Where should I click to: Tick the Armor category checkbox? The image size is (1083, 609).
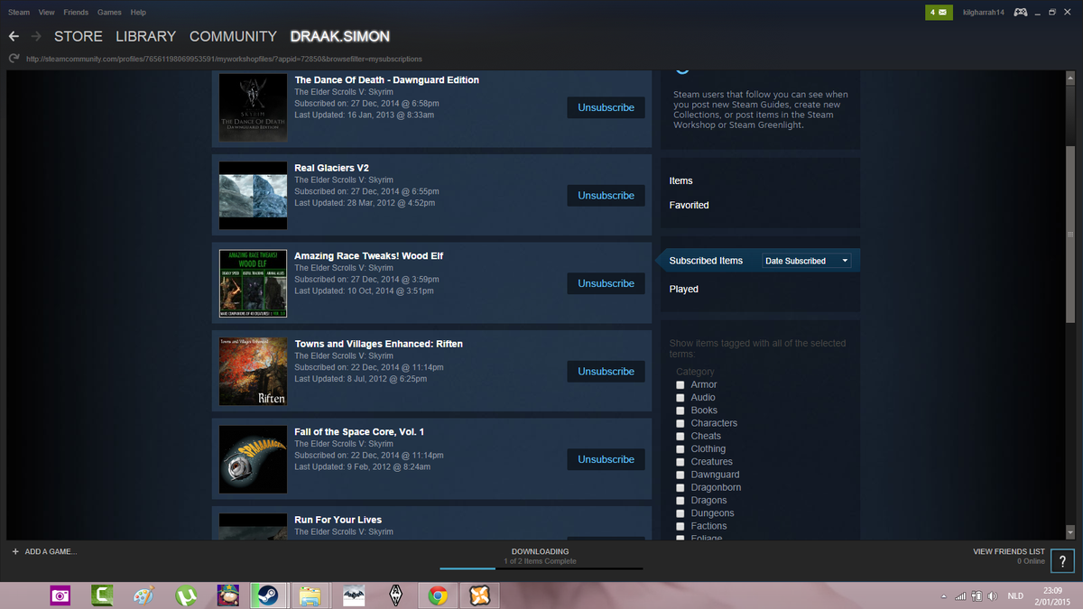tap(680, 385)
